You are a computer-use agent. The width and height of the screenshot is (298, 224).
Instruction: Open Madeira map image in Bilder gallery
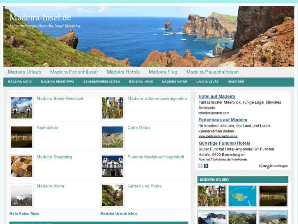click(242, 196)
